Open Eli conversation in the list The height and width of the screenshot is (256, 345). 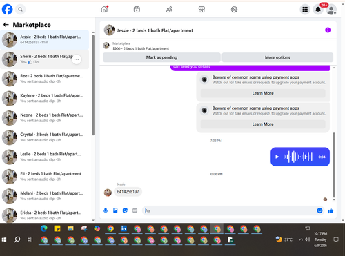45,177
